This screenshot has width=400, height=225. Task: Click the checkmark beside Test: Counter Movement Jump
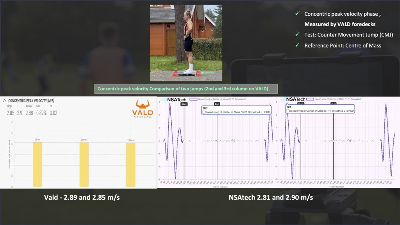click(298, 35)
